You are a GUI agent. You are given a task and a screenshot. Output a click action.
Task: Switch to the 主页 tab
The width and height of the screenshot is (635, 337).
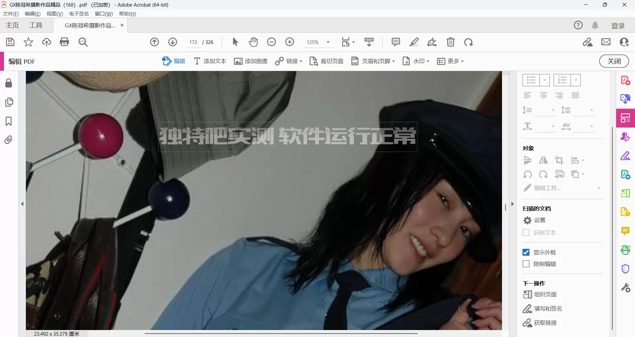(12, 25)
